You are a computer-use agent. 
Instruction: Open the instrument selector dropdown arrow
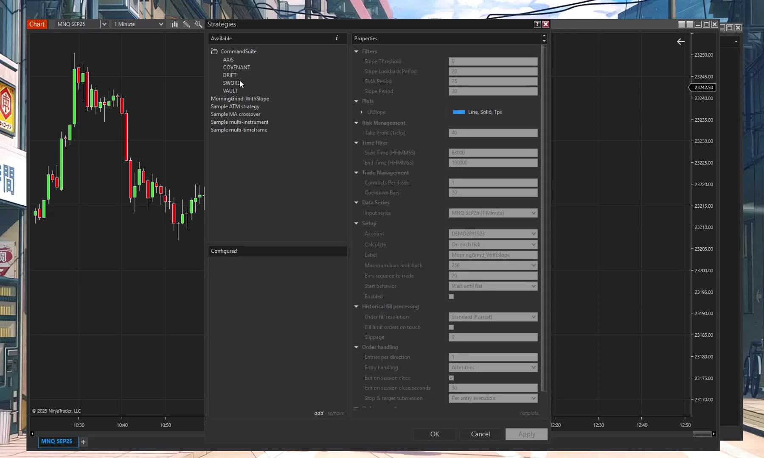point(104,24)
